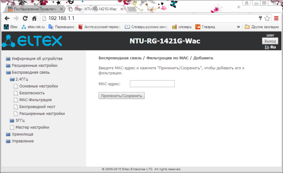Open a new browser tab
The height and width of the screenshot is (173, 283).
click(x=132, y=9)
